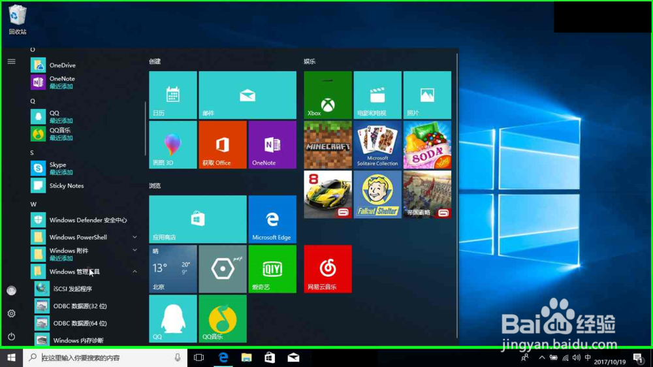Open the NetEase Cloud Music (网易云音乐) tile
The image size is (653, 367).
point(328,268)
